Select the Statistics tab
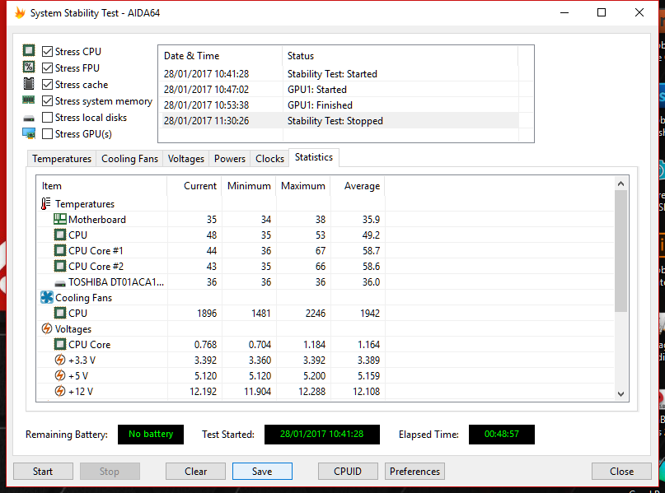Screen dimensions: 665x493 pyautogui.click(x=314, y=157)
